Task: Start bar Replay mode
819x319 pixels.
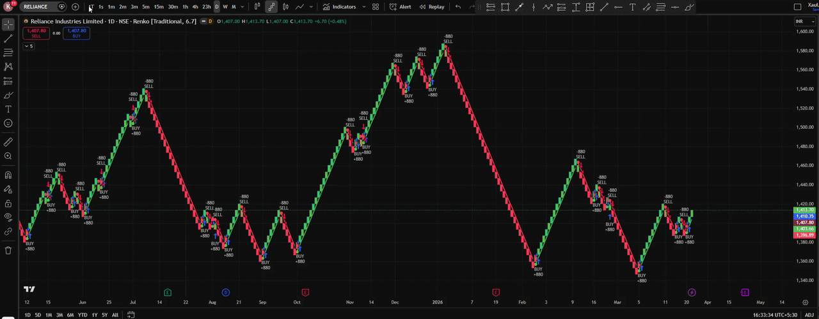Action: point(432,7)
